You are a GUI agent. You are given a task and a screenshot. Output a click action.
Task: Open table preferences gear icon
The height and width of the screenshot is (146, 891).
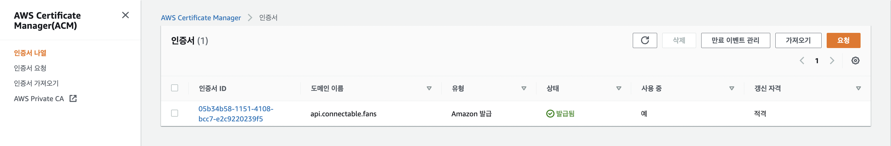855,61
